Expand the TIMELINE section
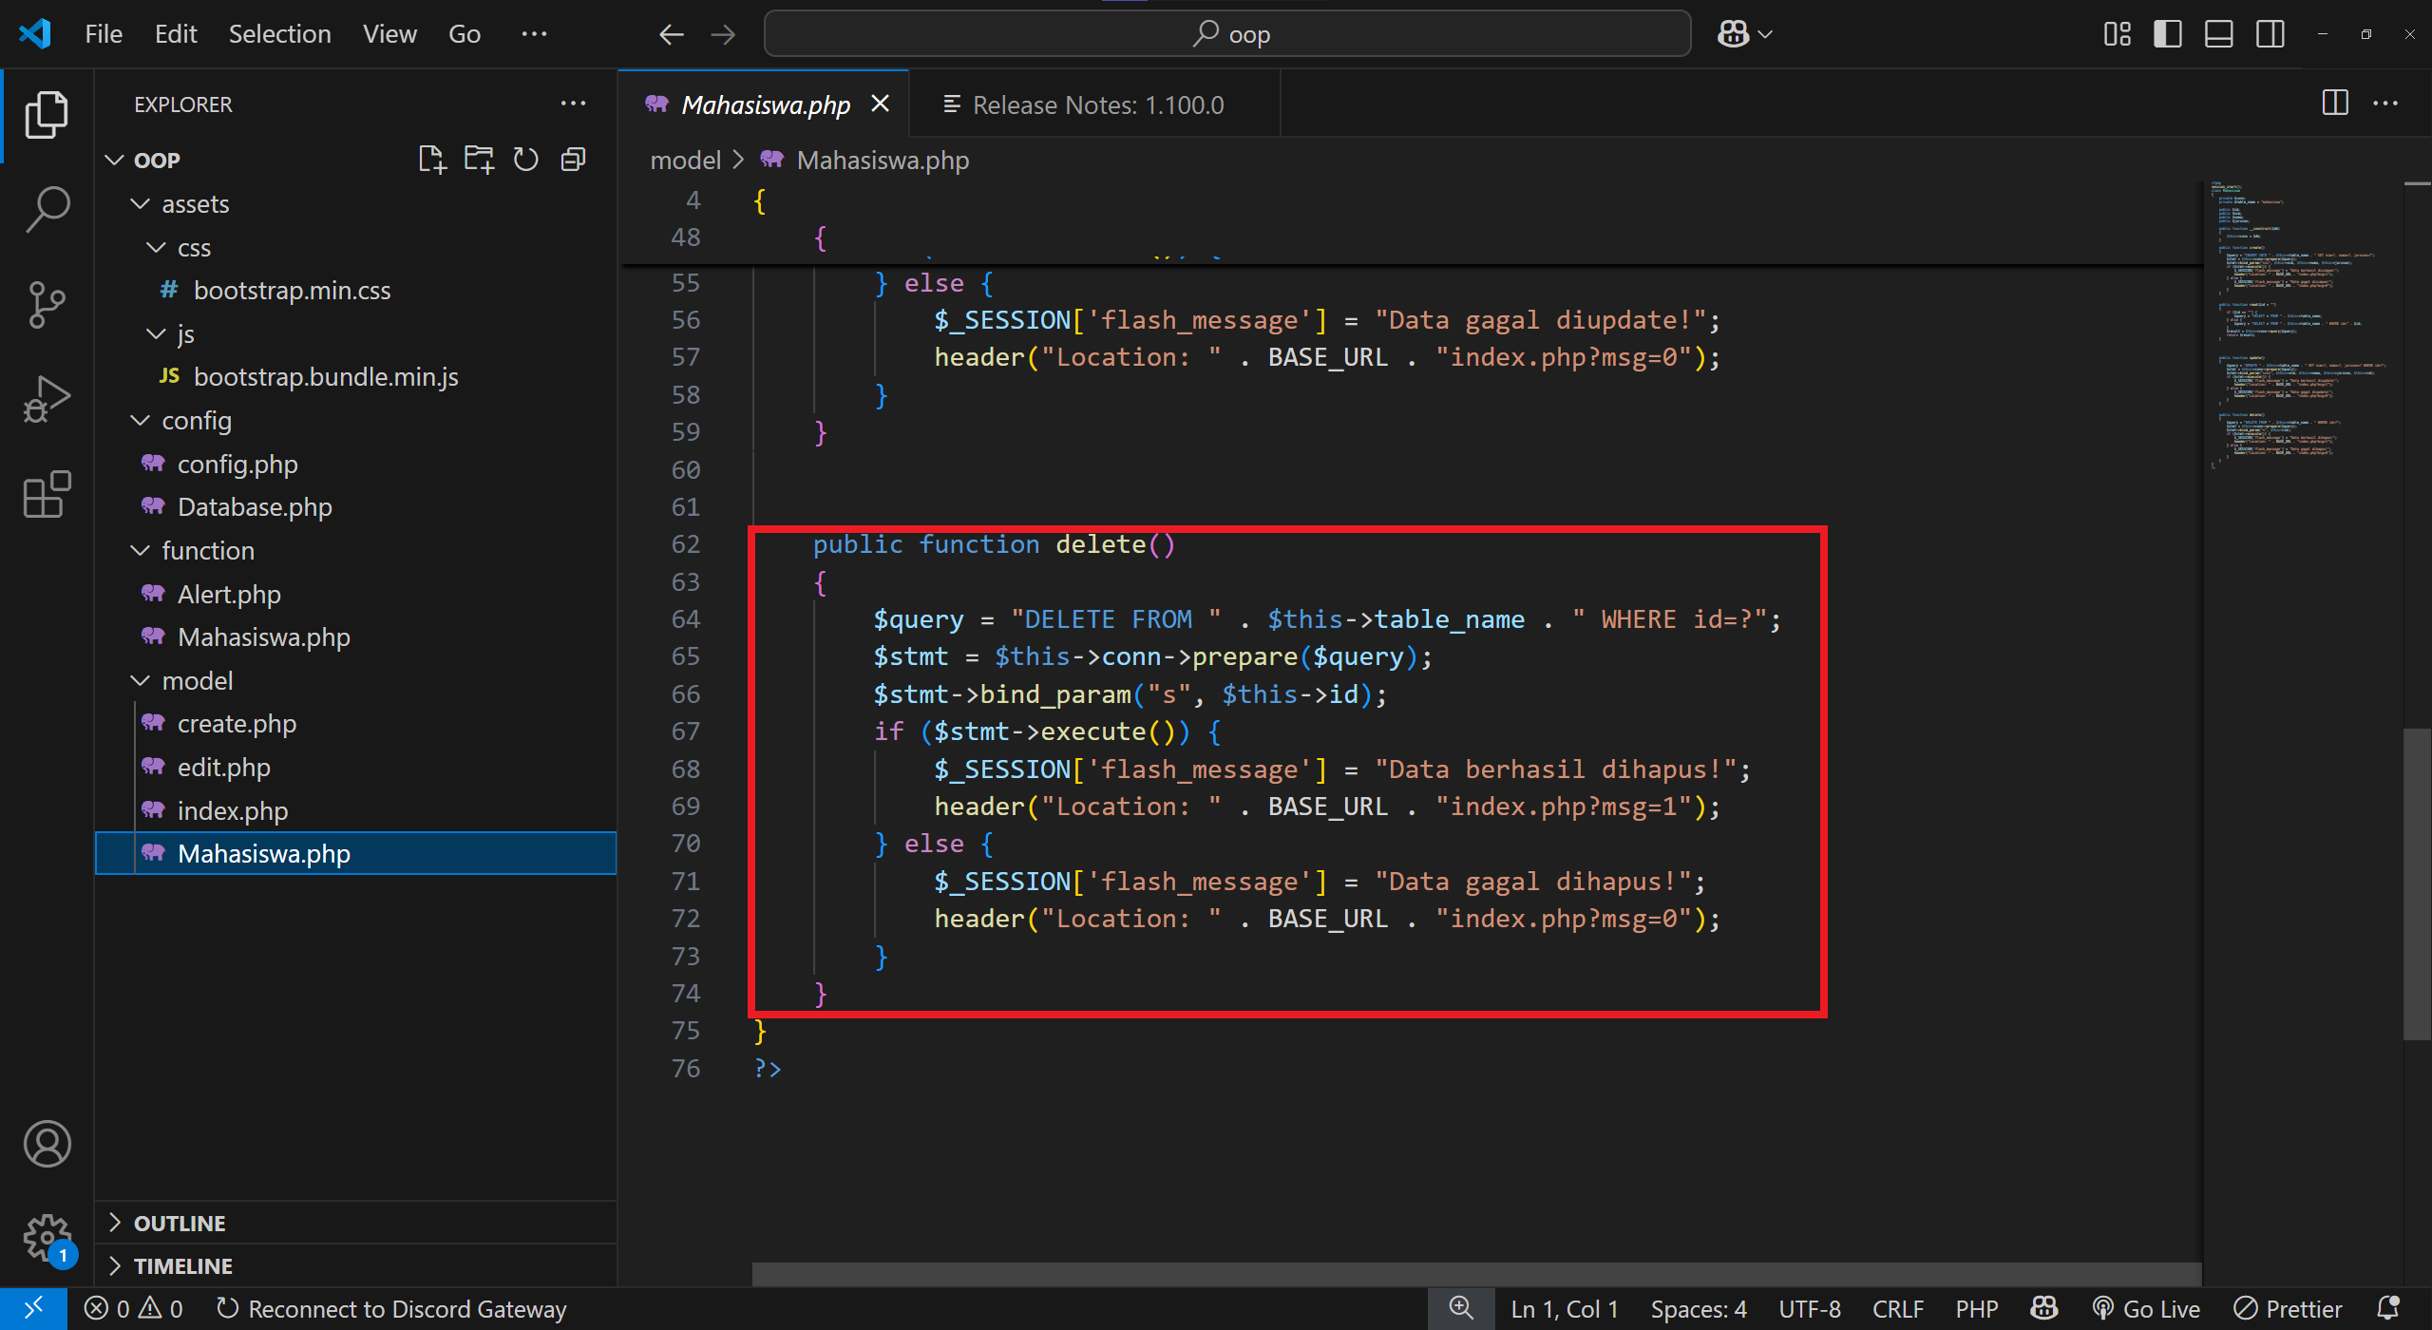Screen dimensions: 2432x1330 pyautogui.click(x=182, y=1266)
